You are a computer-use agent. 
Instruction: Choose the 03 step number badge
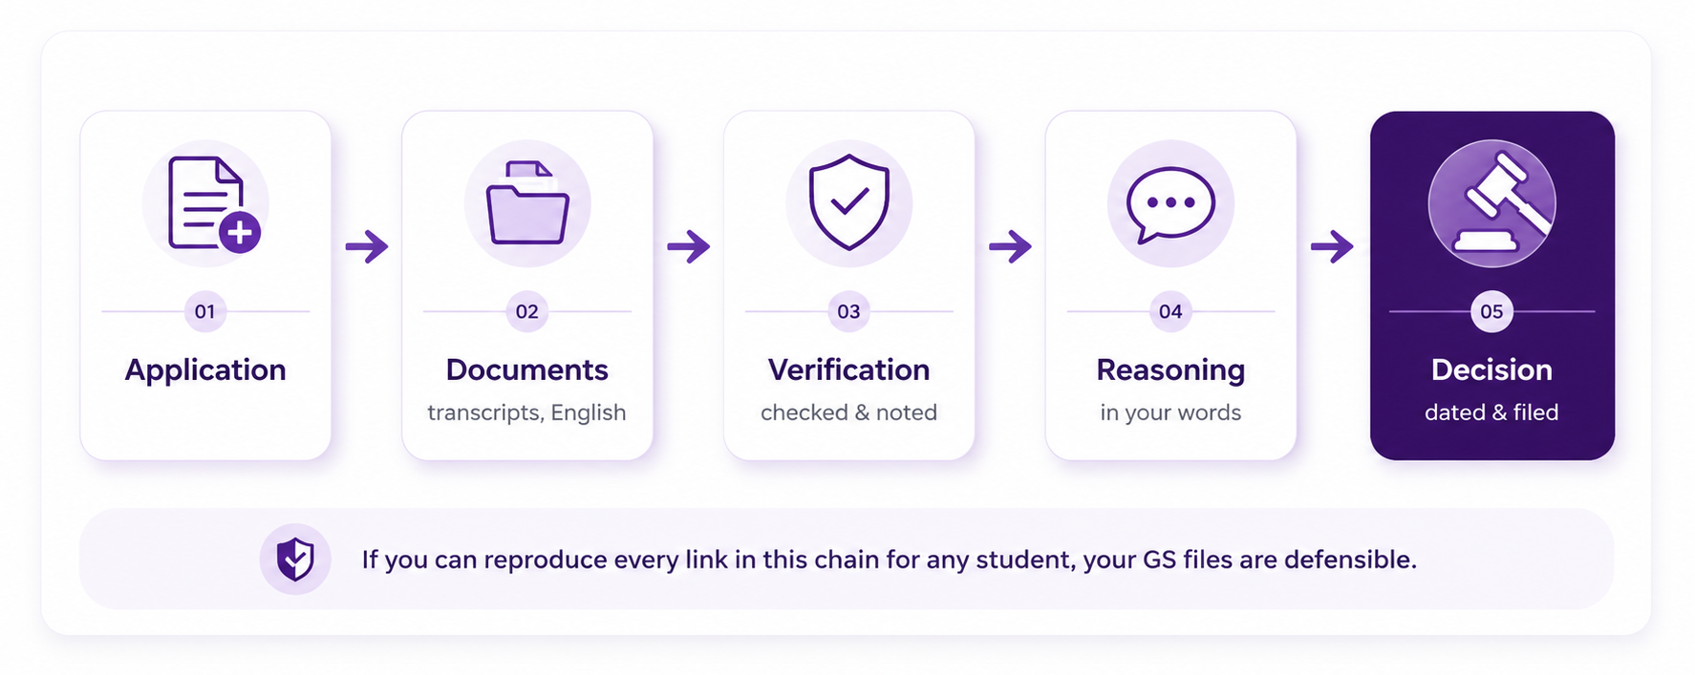pyautogui.click(x=848, y=311)
